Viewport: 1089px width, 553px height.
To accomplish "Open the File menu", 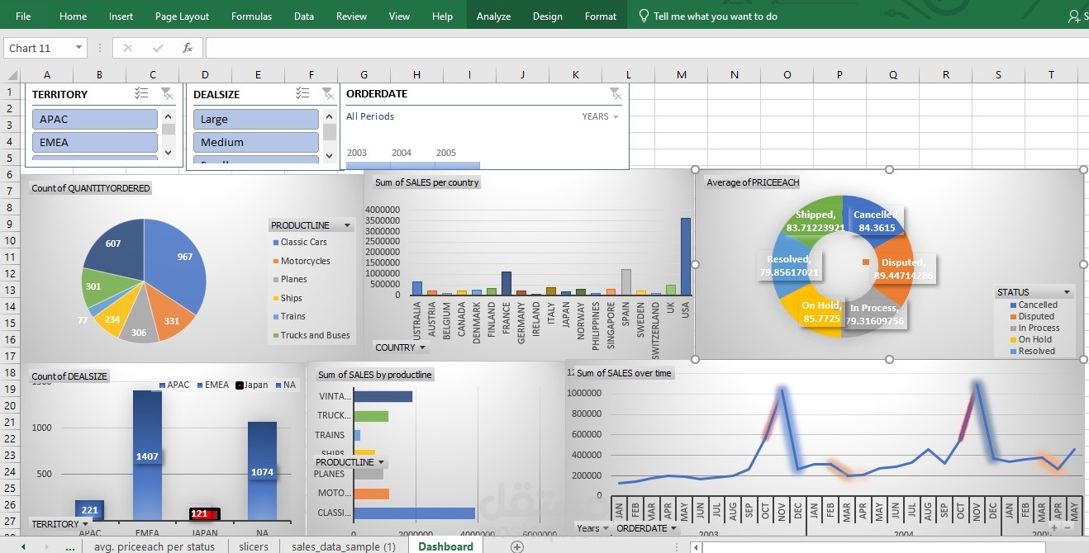I will (23, 16).
